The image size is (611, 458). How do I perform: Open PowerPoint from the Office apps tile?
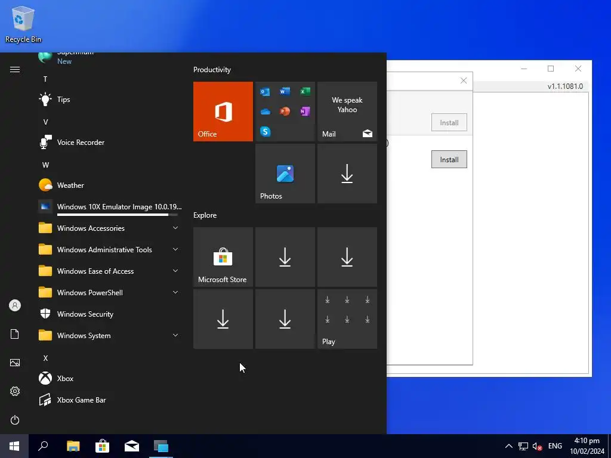285,112
